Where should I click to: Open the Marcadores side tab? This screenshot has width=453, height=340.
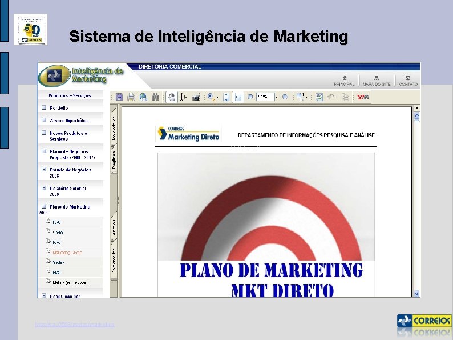[114, 127]
